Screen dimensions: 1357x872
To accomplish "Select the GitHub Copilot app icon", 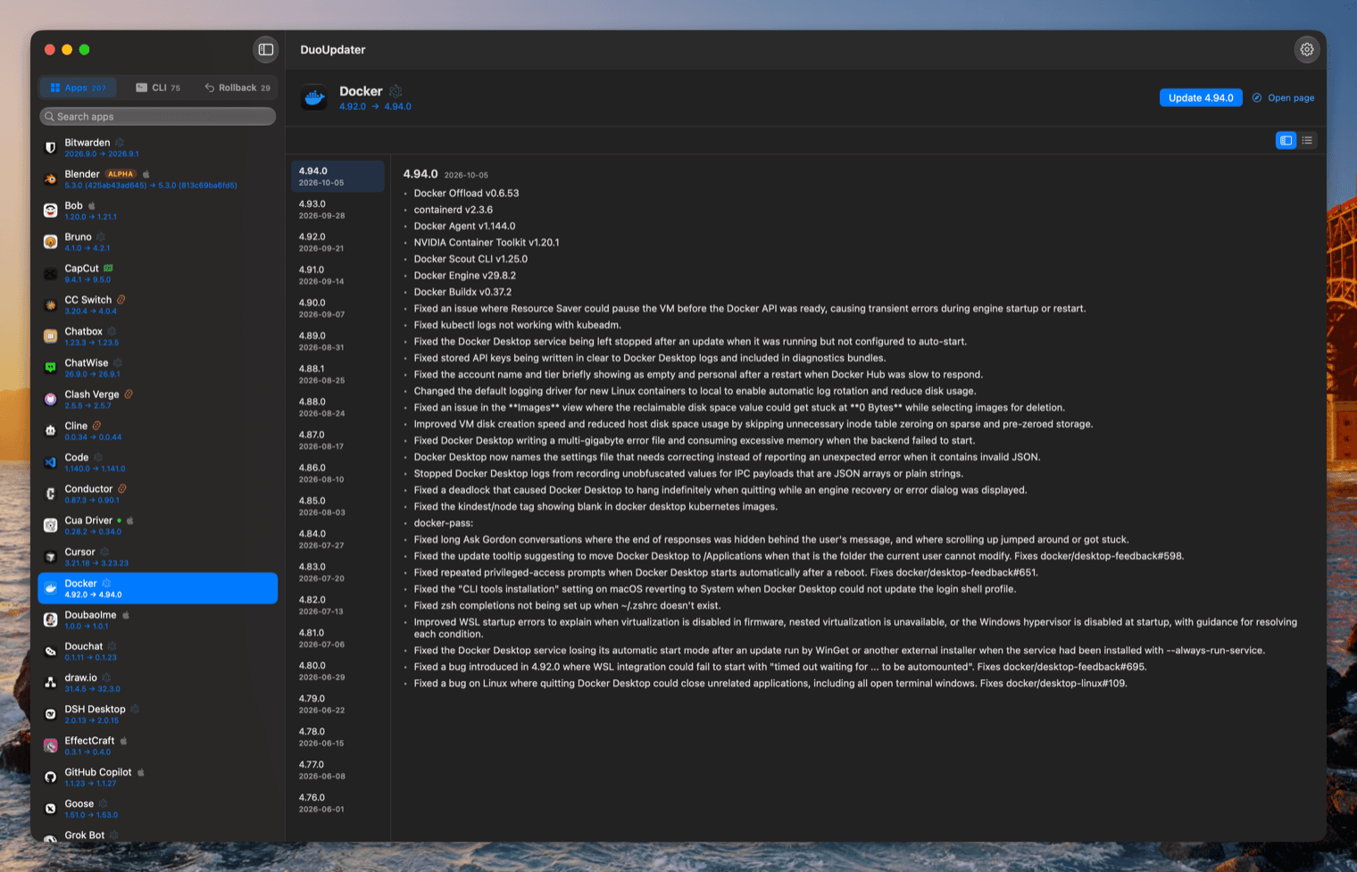I will coord(51,777).
